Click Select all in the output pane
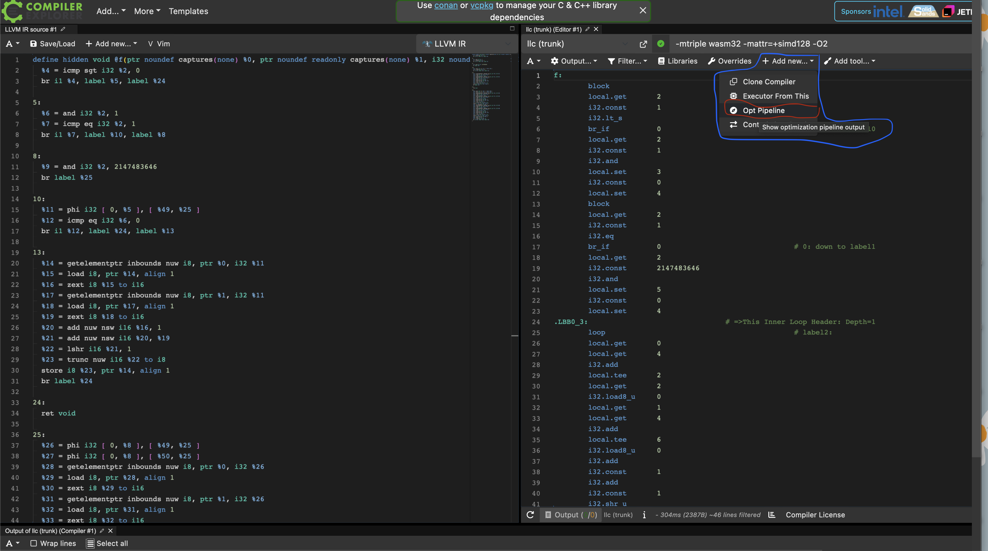This screenshot has width=988, height=551. click(x=107, y=543)
